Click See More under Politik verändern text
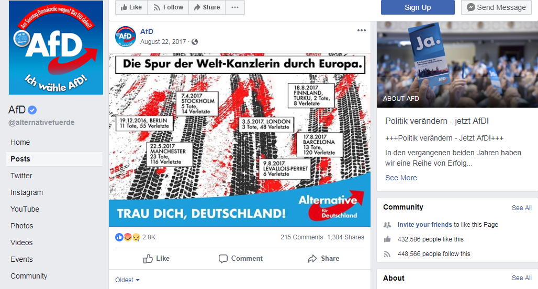This screenshot has height=289, width=538. (x=401, y=178)
